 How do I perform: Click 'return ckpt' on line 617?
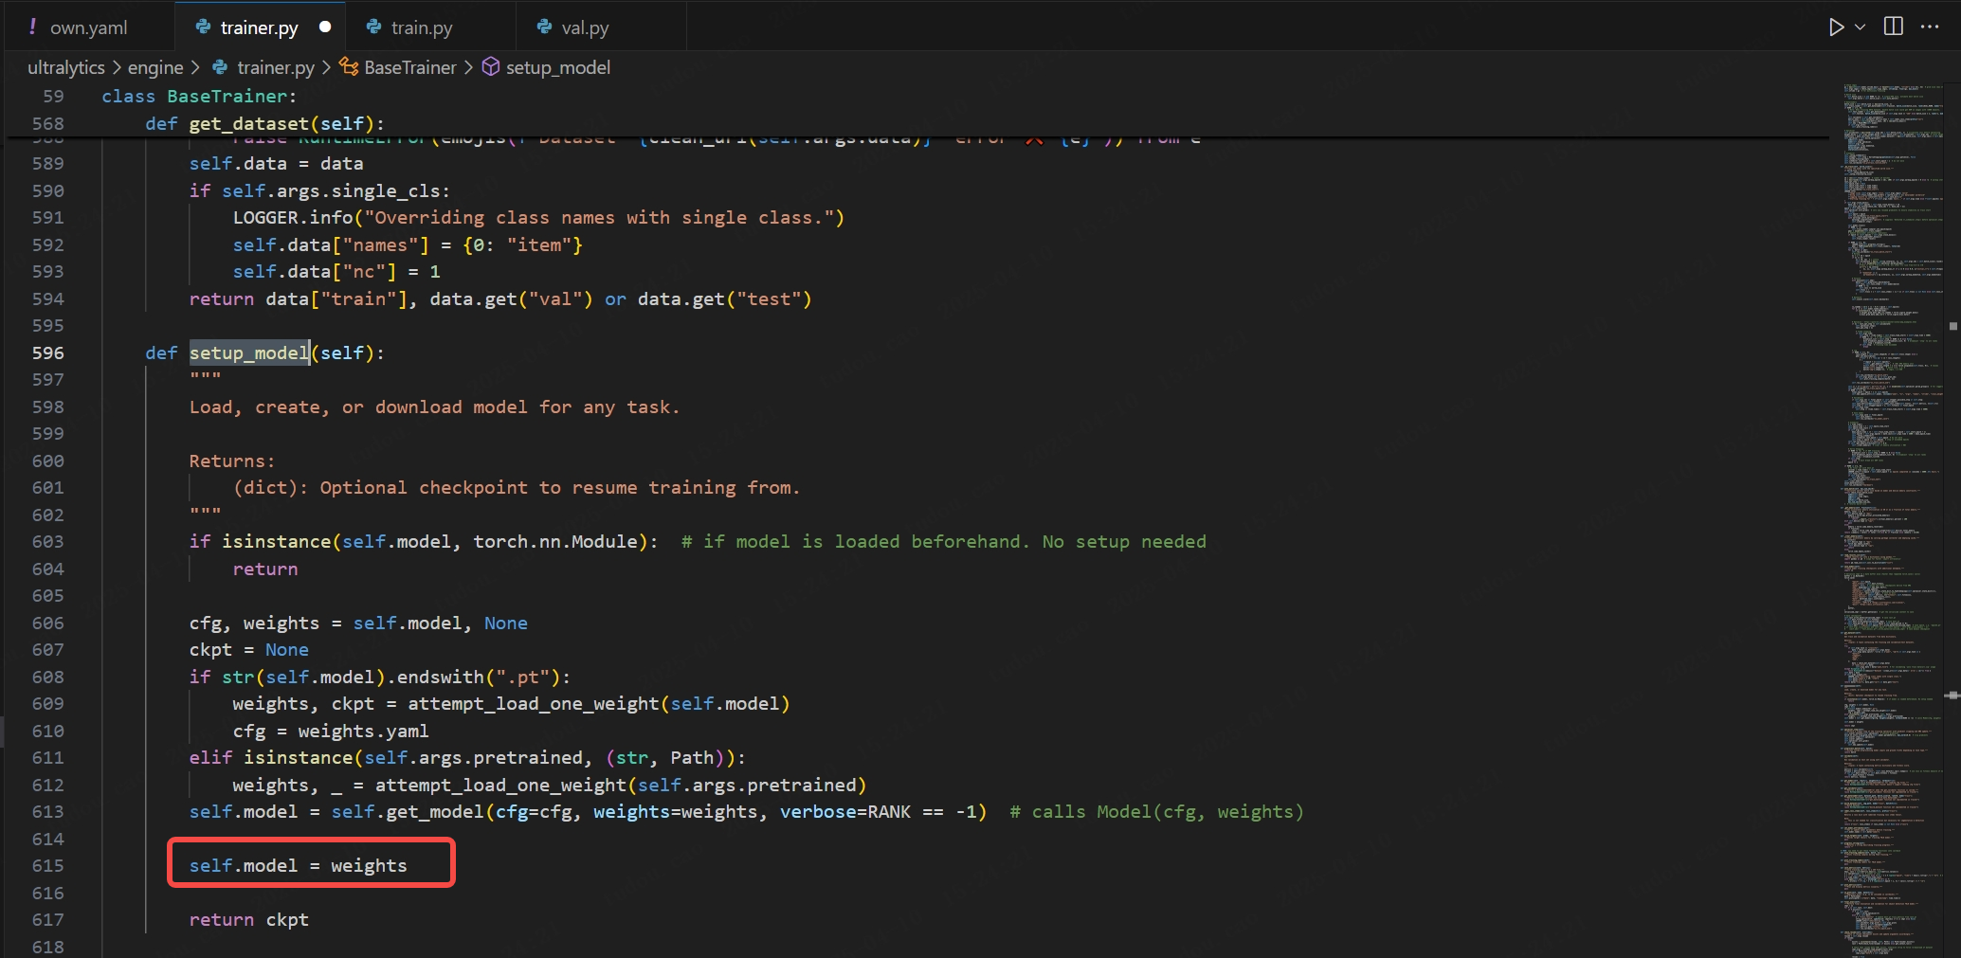(249, 920)
